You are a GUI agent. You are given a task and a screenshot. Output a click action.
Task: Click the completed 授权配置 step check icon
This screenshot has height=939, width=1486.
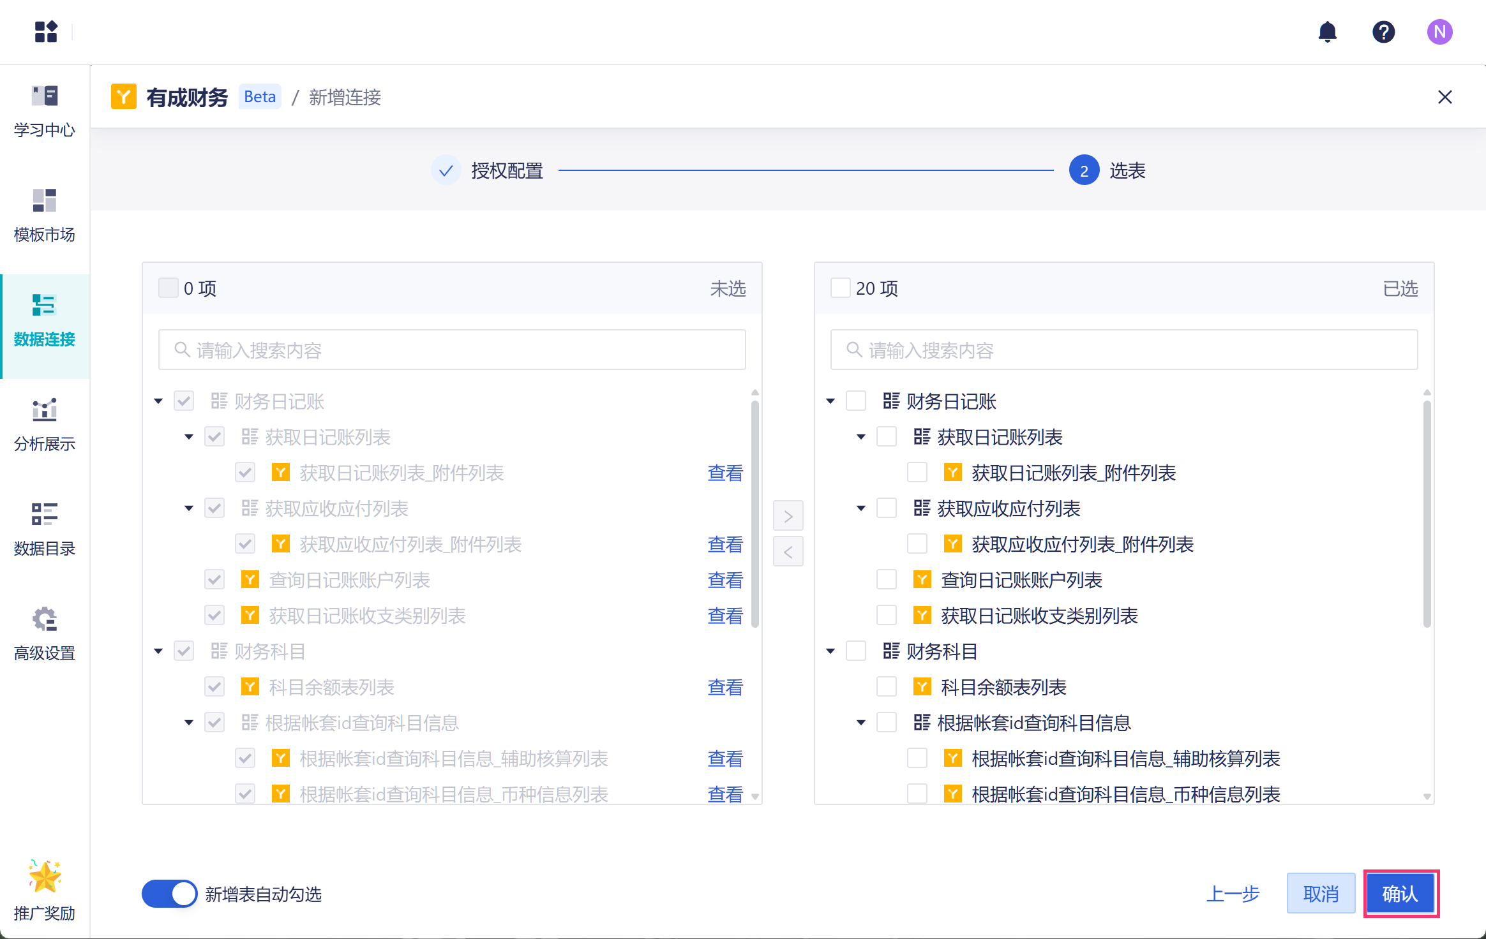(x=446, y=170)
